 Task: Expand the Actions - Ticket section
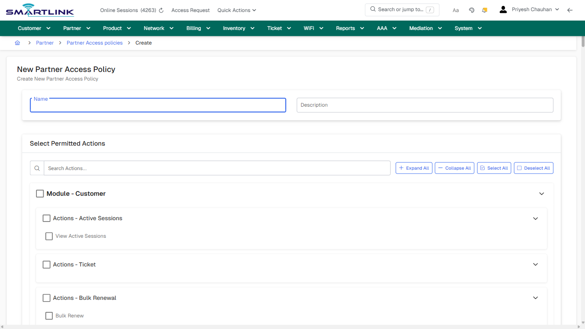[x=535, y=264]
